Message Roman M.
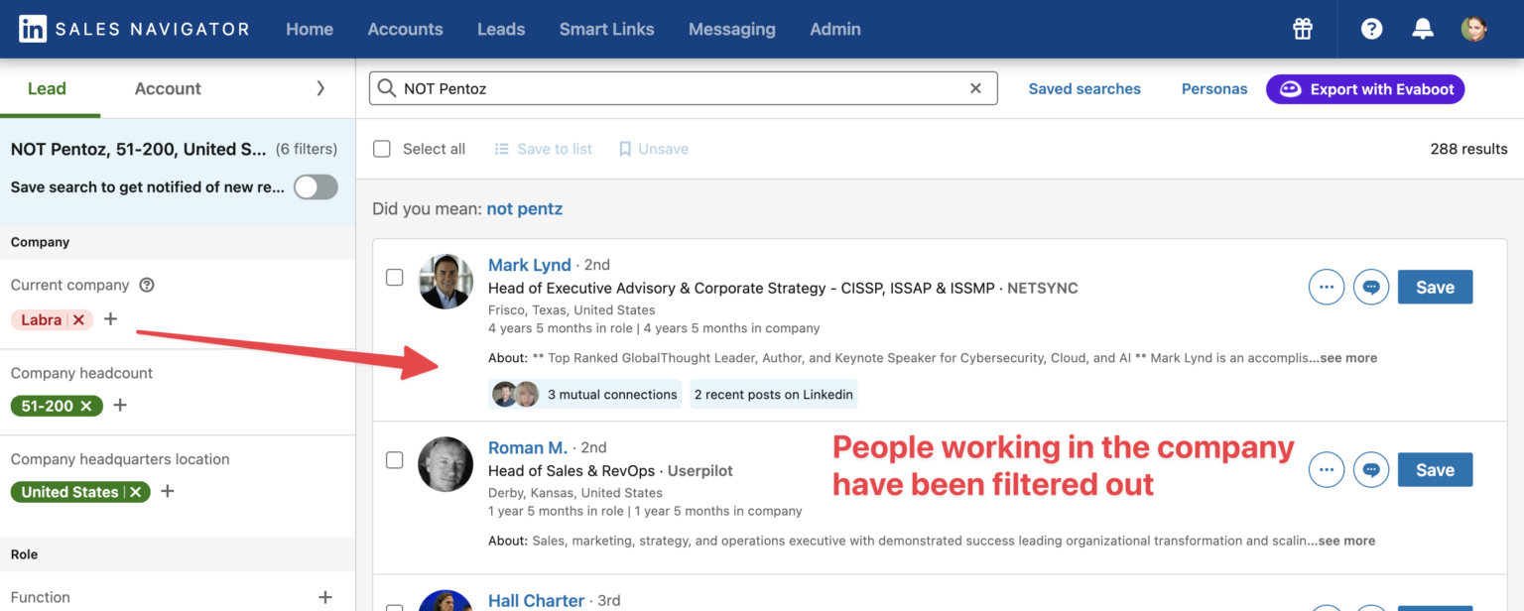Viewport: 1524px width, 611px height. point(1371,469)
